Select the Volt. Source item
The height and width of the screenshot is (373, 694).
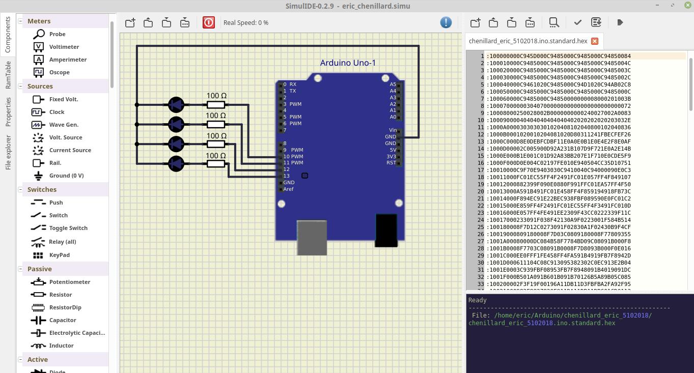tap(65, 137)
